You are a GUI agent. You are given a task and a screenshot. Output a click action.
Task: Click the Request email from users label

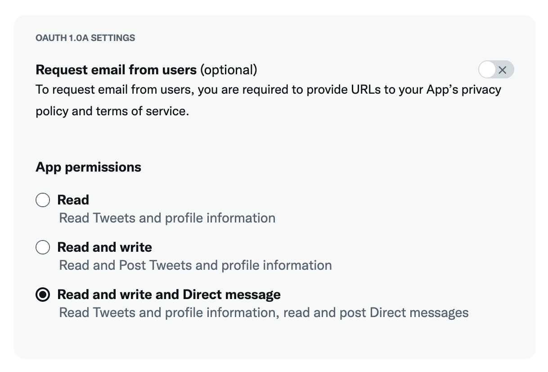pyautogui.click(x=116, y=70)
